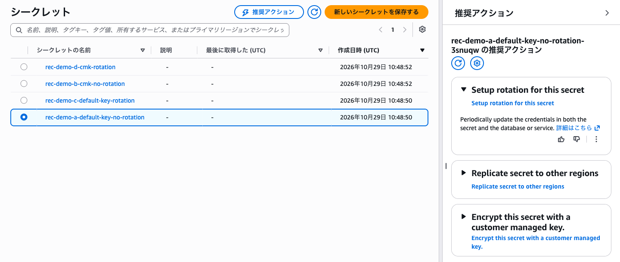Collapse the 推奨アクション side panel chevron
Screen dimensions: 620x262
click(x=607, y=13)
